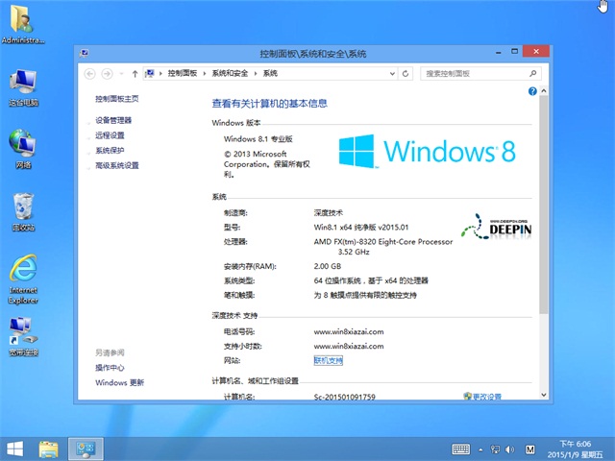Open 设备管理器 from left sidebar
615x461 pixels.
(x=113, y=120)
